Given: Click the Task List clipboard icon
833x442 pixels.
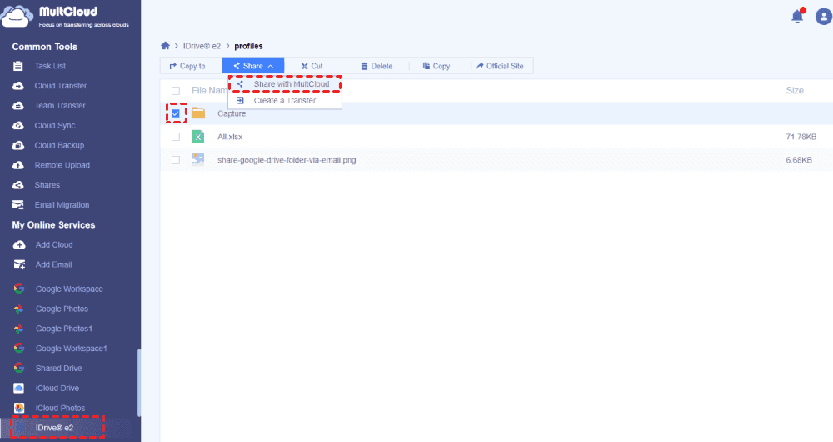Looking at the screenshot, I should (18, 66).
